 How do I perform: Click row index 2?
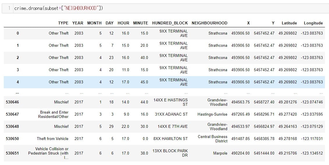18,58
